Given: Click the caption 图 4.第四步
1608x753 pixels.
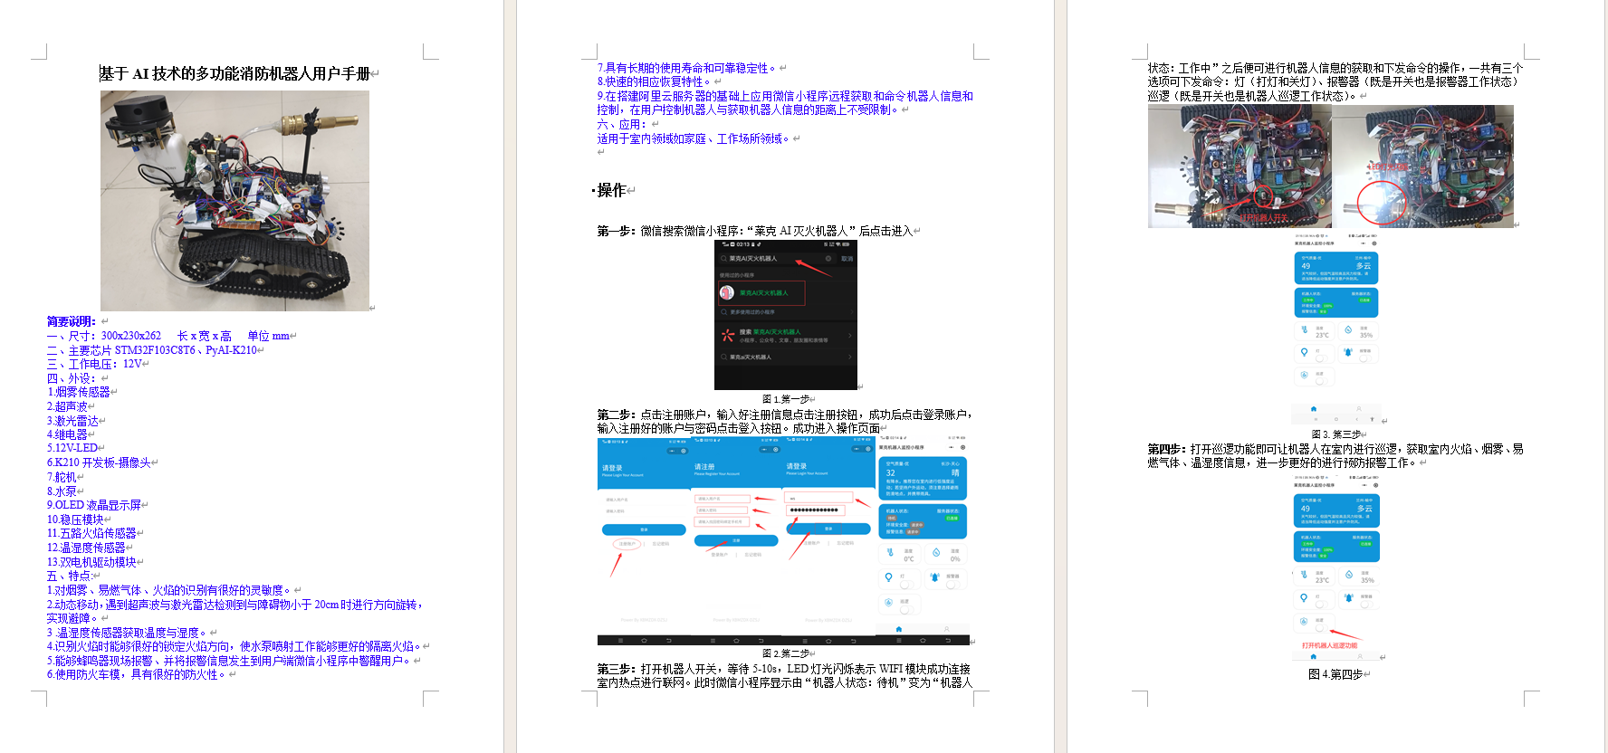Looking at the screenshot, I should (1335, 674).
